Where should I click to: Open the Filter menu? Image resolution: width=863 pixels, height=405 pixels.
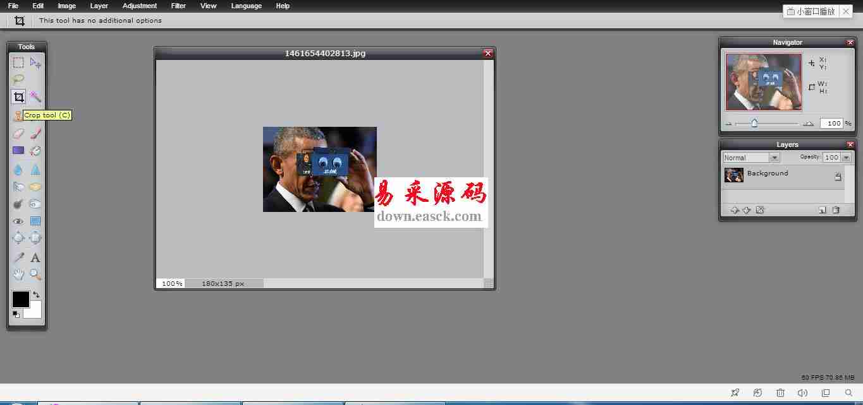[x=178, y=6]
